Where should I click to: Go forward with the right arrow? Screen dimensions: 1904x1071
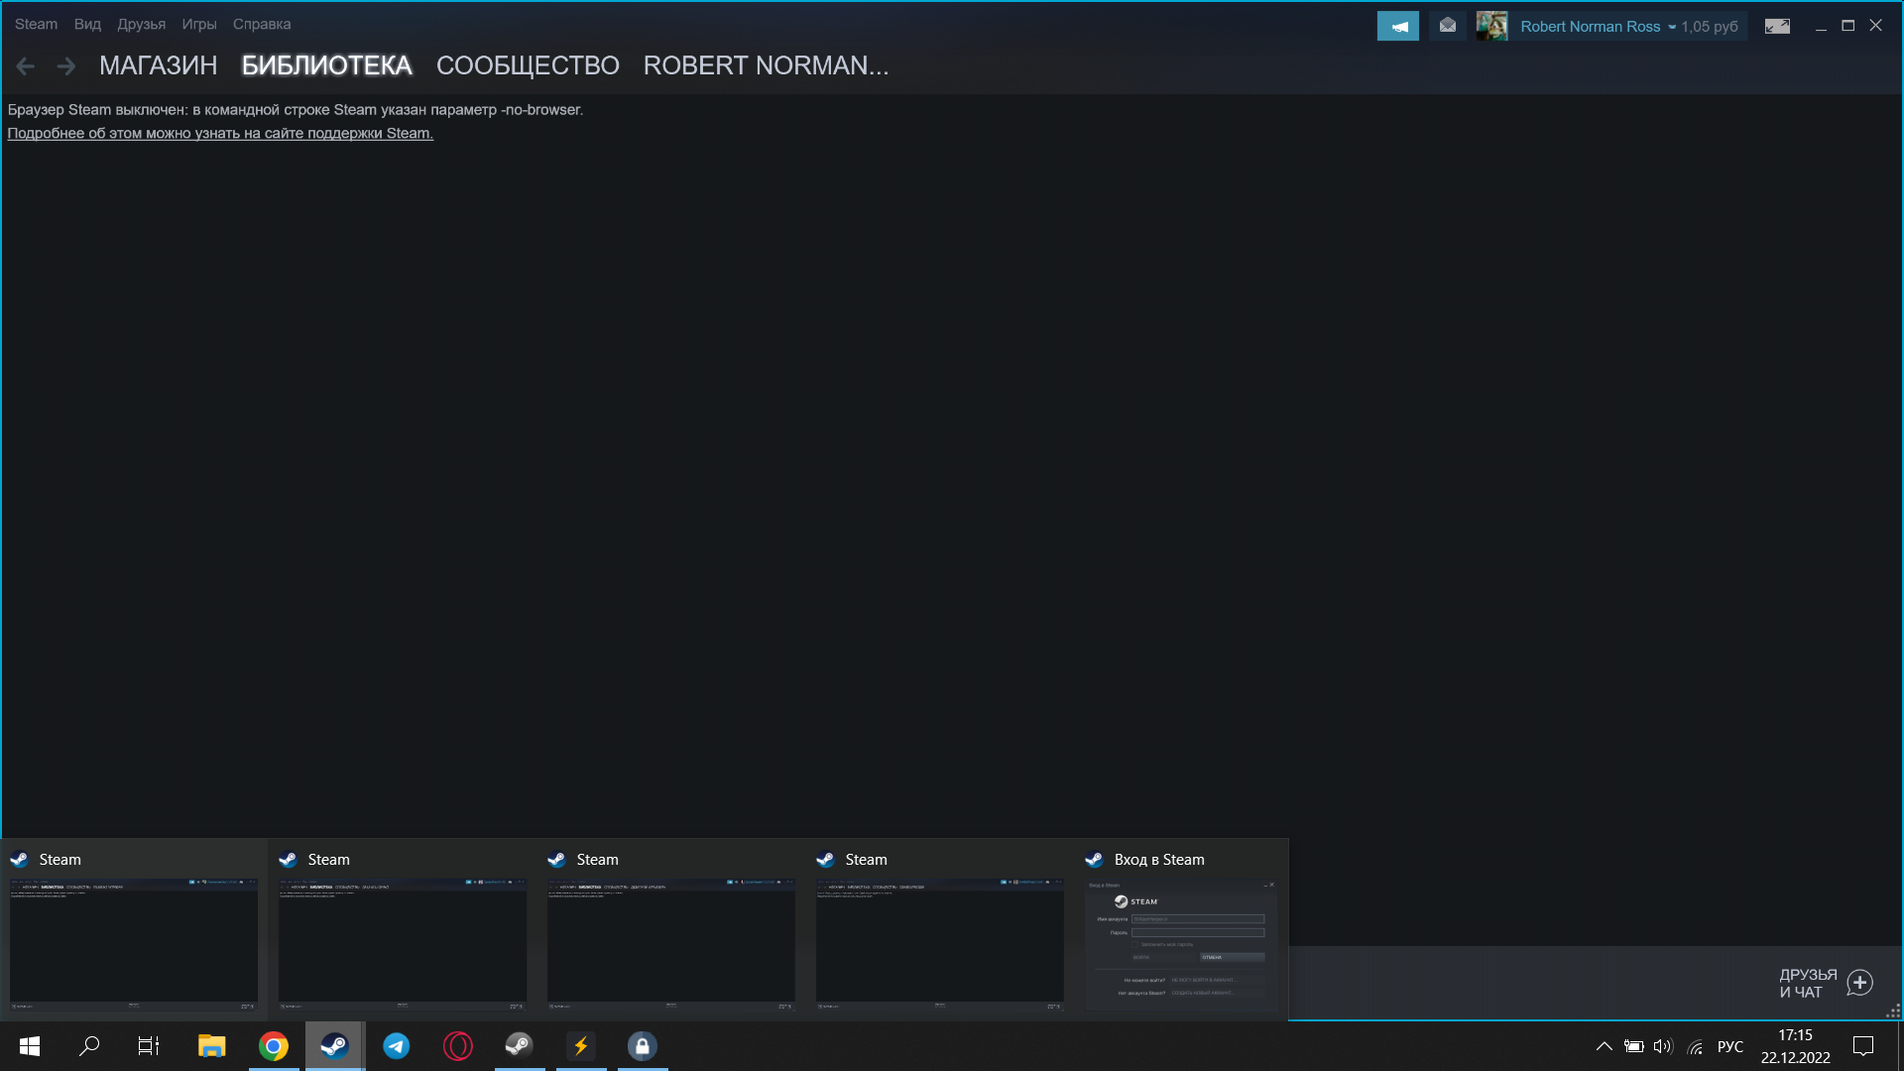click(66, 66)
